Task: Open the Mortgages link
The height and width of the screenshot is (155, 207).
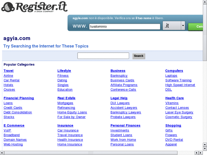Action: pyautogui.click(x=65, y=103)
